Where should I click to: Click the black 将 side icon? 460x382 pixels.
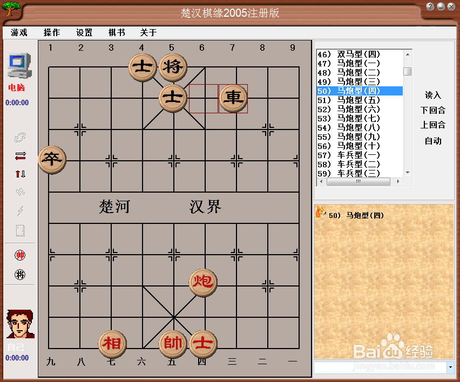pos(20,275)
